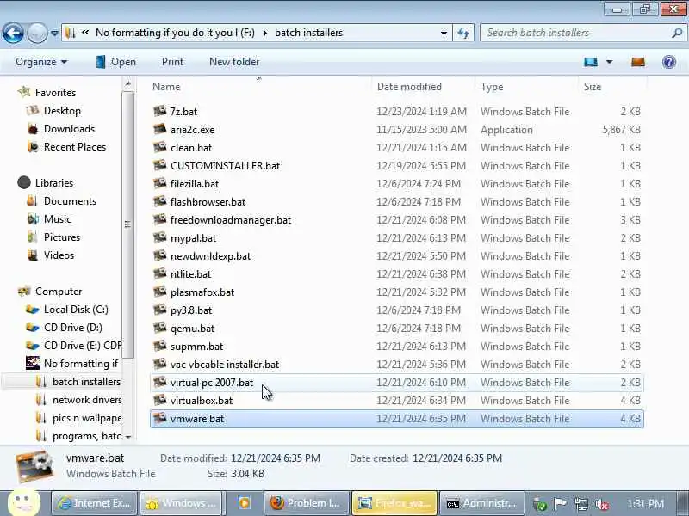The image size is (689, 516).
Task: Select freedownloadmanager.bat file icon
Action: click(x=160, y=219)
